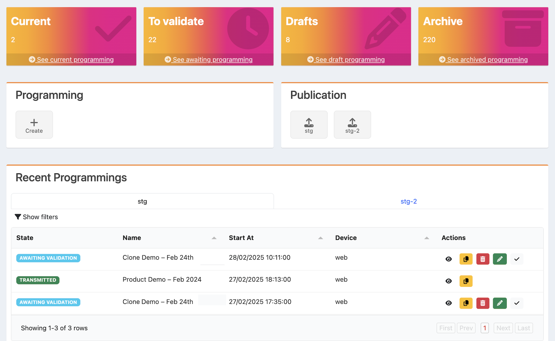View the 27/02/2025 17:35 Clone Demo programming
Viewport: 555px width, 341px height.
448,303
